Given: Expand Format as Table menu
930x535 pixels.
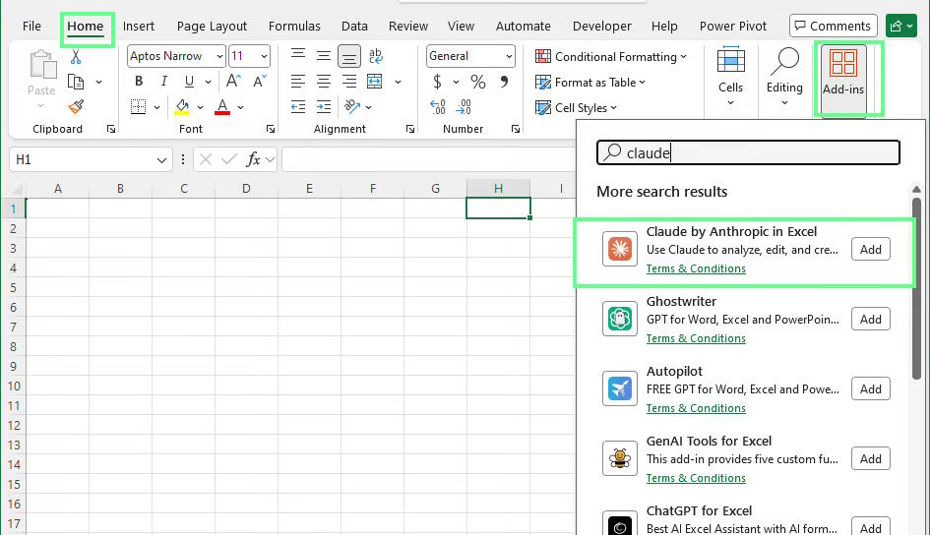Looking at the screenshot, I should [x=590, y=83].
